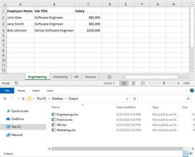The height and width of the screenshot is (157, 195).
Task: Select This PC in navigation pane
Action: pyautogui.click(x=16, y=127)
